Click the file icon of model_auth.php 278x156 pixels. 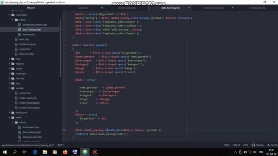click(16, 98)
